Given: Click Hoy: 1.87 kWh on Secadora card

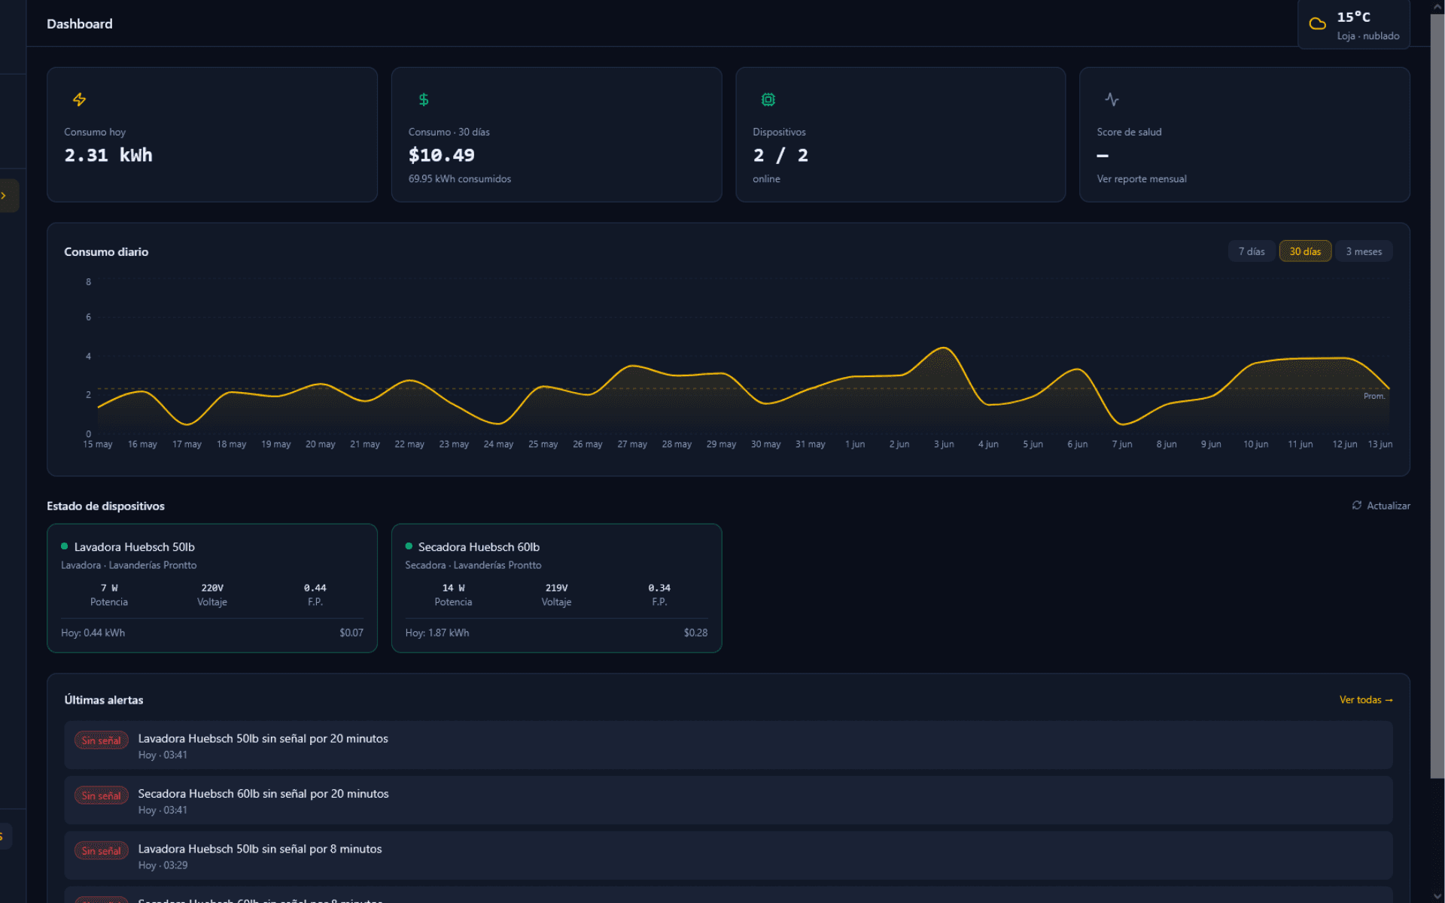Looking at the screenshot, I should pyautogui.click(x=437, y=633).
